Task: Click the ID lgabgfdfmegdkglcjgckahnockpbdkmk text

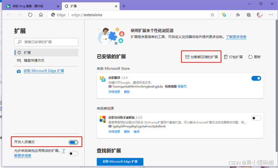Action: pos(137,126)
